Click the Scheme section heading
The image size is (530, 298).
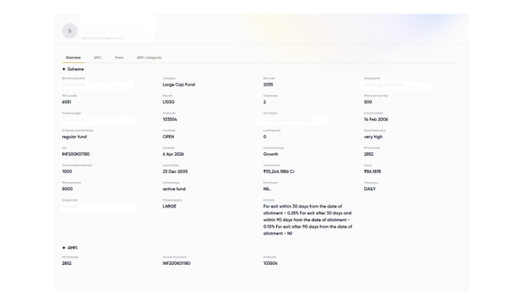(x=75, y=69)
